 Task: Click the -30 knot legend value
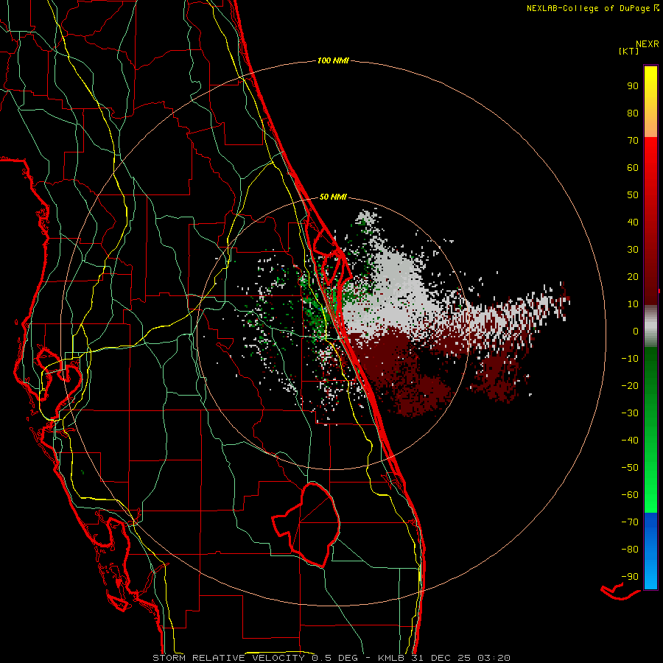coord(630,413)
